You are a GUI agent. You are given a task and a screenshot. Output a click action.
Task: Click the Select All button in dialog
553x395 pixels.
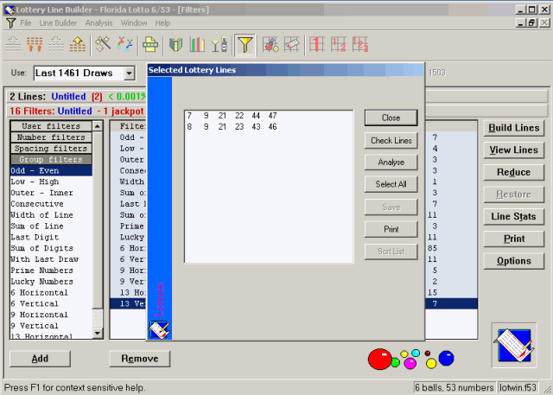pos(391,184)
